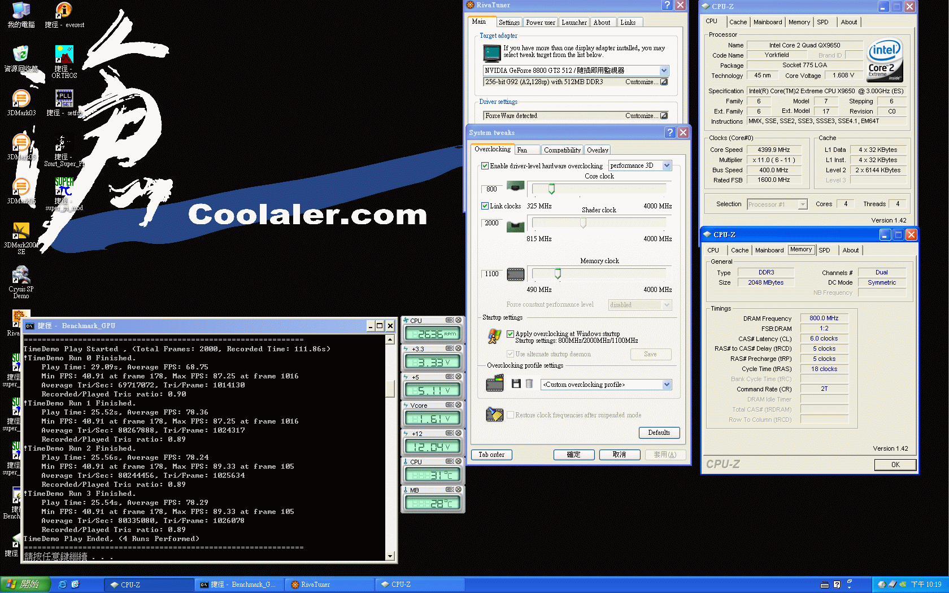This screenshot has height=593, width=949.
Task: Close the +5 voltage sensor gadget
Action: tap(459, 377)
